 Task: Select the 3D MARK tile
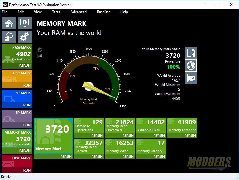[x=17, y=116]
